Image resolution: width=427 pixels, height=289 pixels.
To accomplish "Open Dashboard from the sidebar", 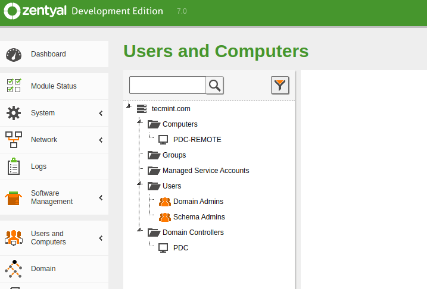I will coord(54,54).
